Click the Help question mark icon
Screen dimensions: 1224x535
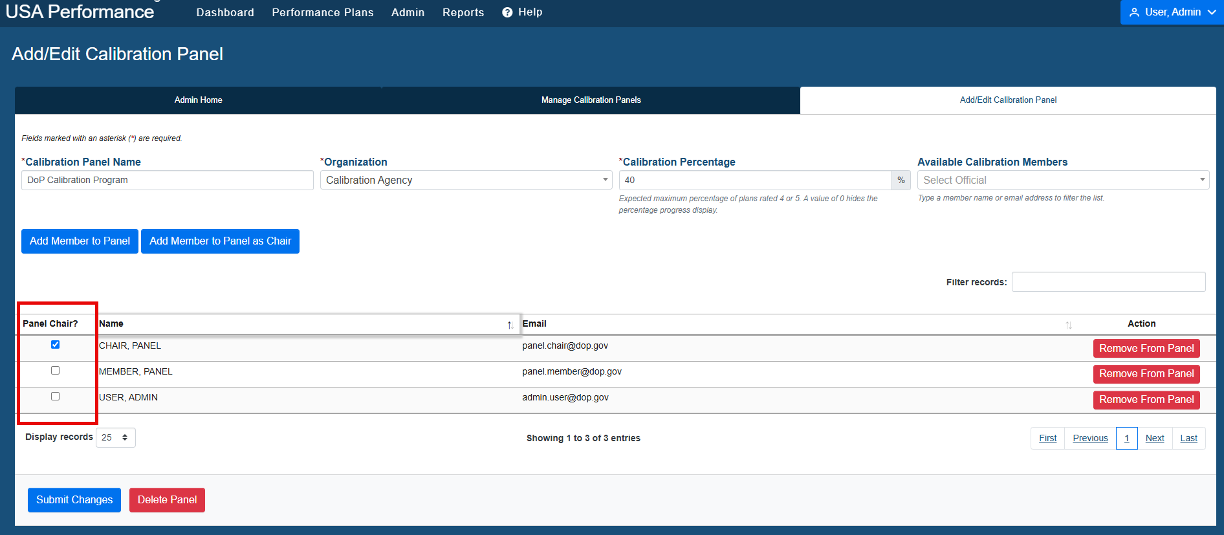pyautogui.click(x=507, y=12)
